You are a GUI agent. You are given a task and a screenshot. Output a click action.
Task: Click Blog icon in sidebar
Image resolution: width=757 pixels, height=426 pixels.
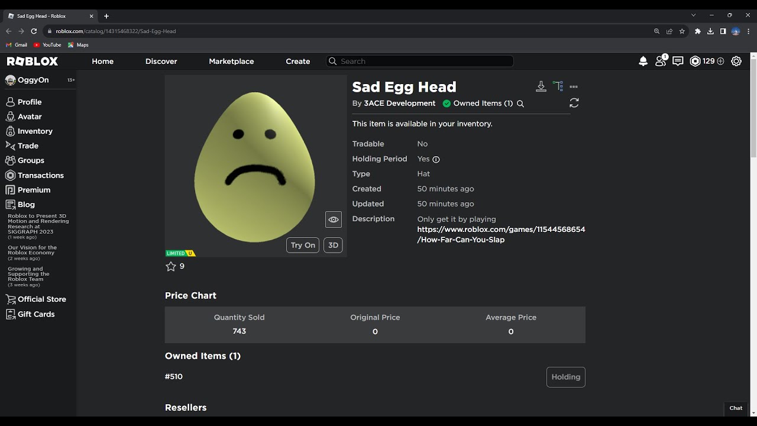click(x=10, y=204)
